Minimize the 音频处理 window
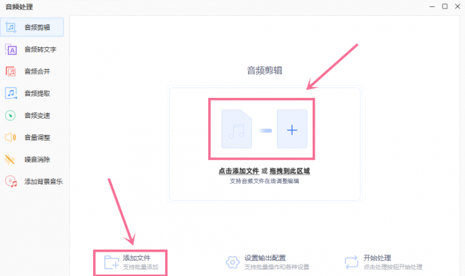Image resolution: width=465 pixels, height=276 pixels. pyautogui.click(x=432, y=6)
